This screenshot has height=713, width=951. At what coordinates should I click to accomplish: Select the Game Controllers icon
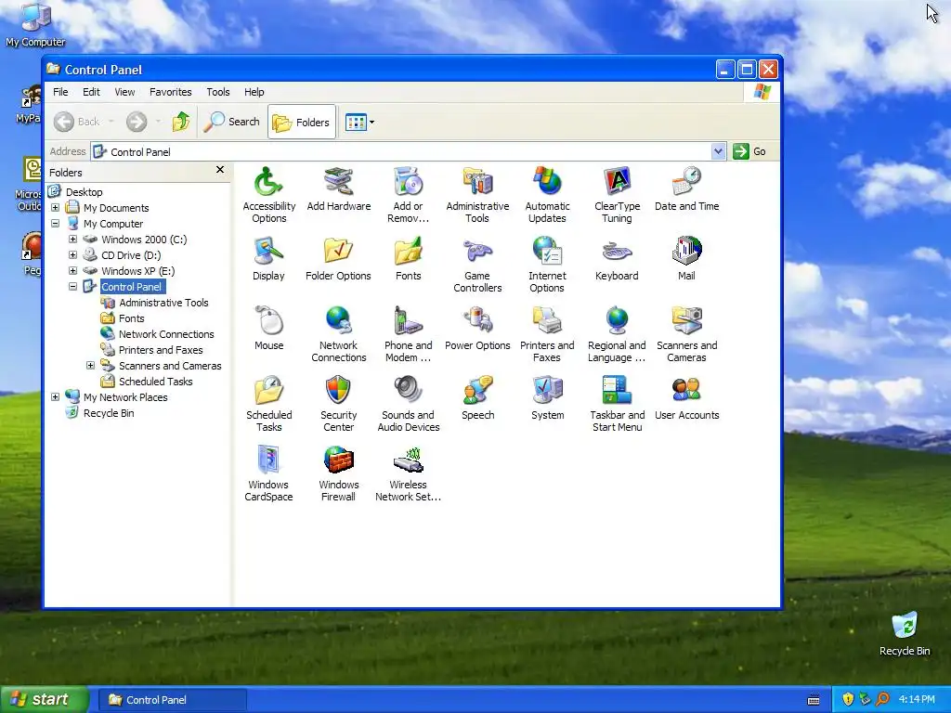(477, 265)
